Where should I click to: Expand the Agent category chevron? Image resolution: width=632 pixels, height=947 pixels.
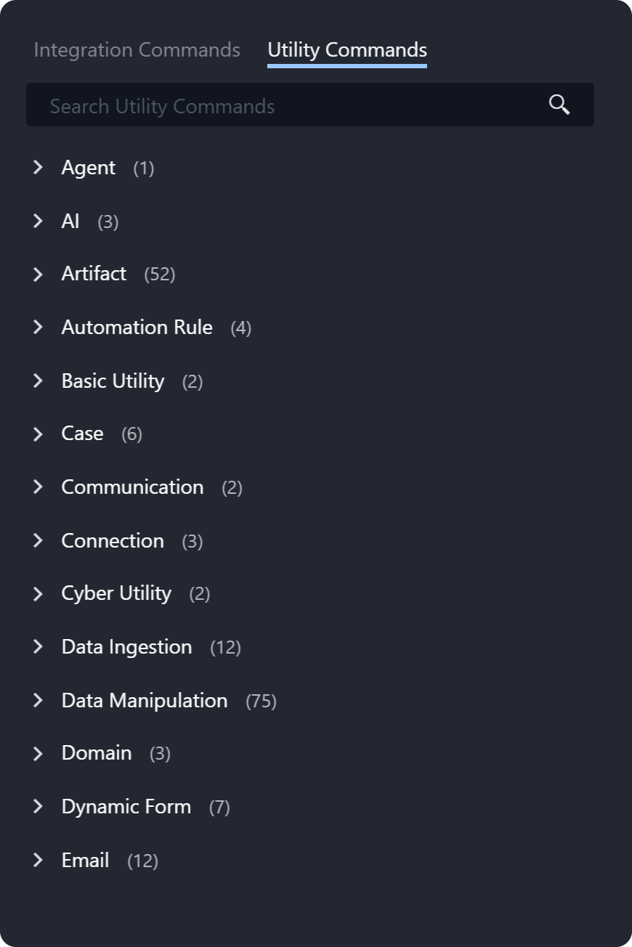[39, 167]
